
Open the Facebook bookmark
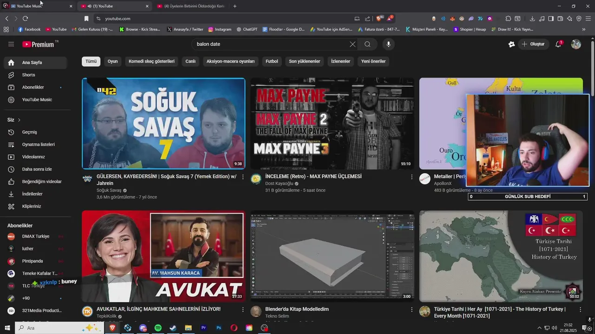[x=29, y=29]
